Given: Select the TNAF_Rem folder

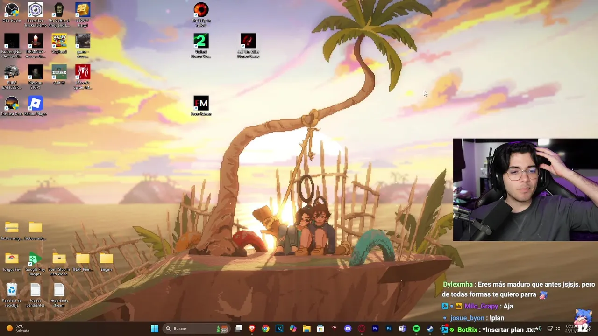Looking at the screenshot, I should pos(83,262).
